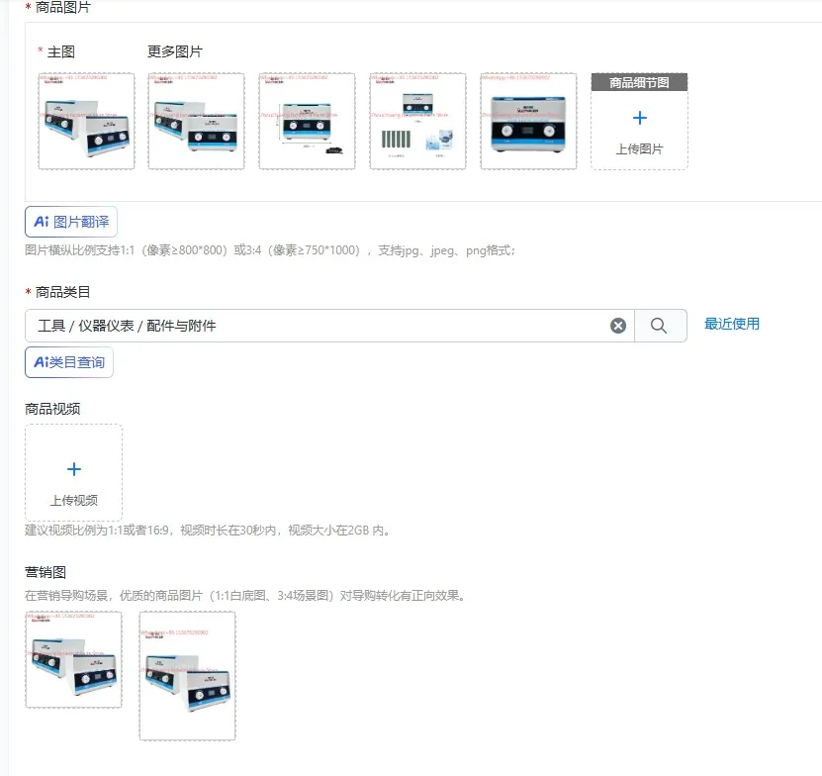Select the thumbnail with dimension diagram
The height and width of the screenshot is (776, 822).
pos(308,121)
